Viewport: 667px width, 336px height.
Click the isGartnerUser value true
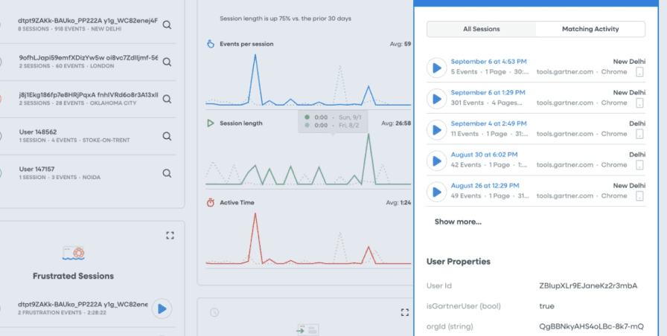tap(546, 306)
